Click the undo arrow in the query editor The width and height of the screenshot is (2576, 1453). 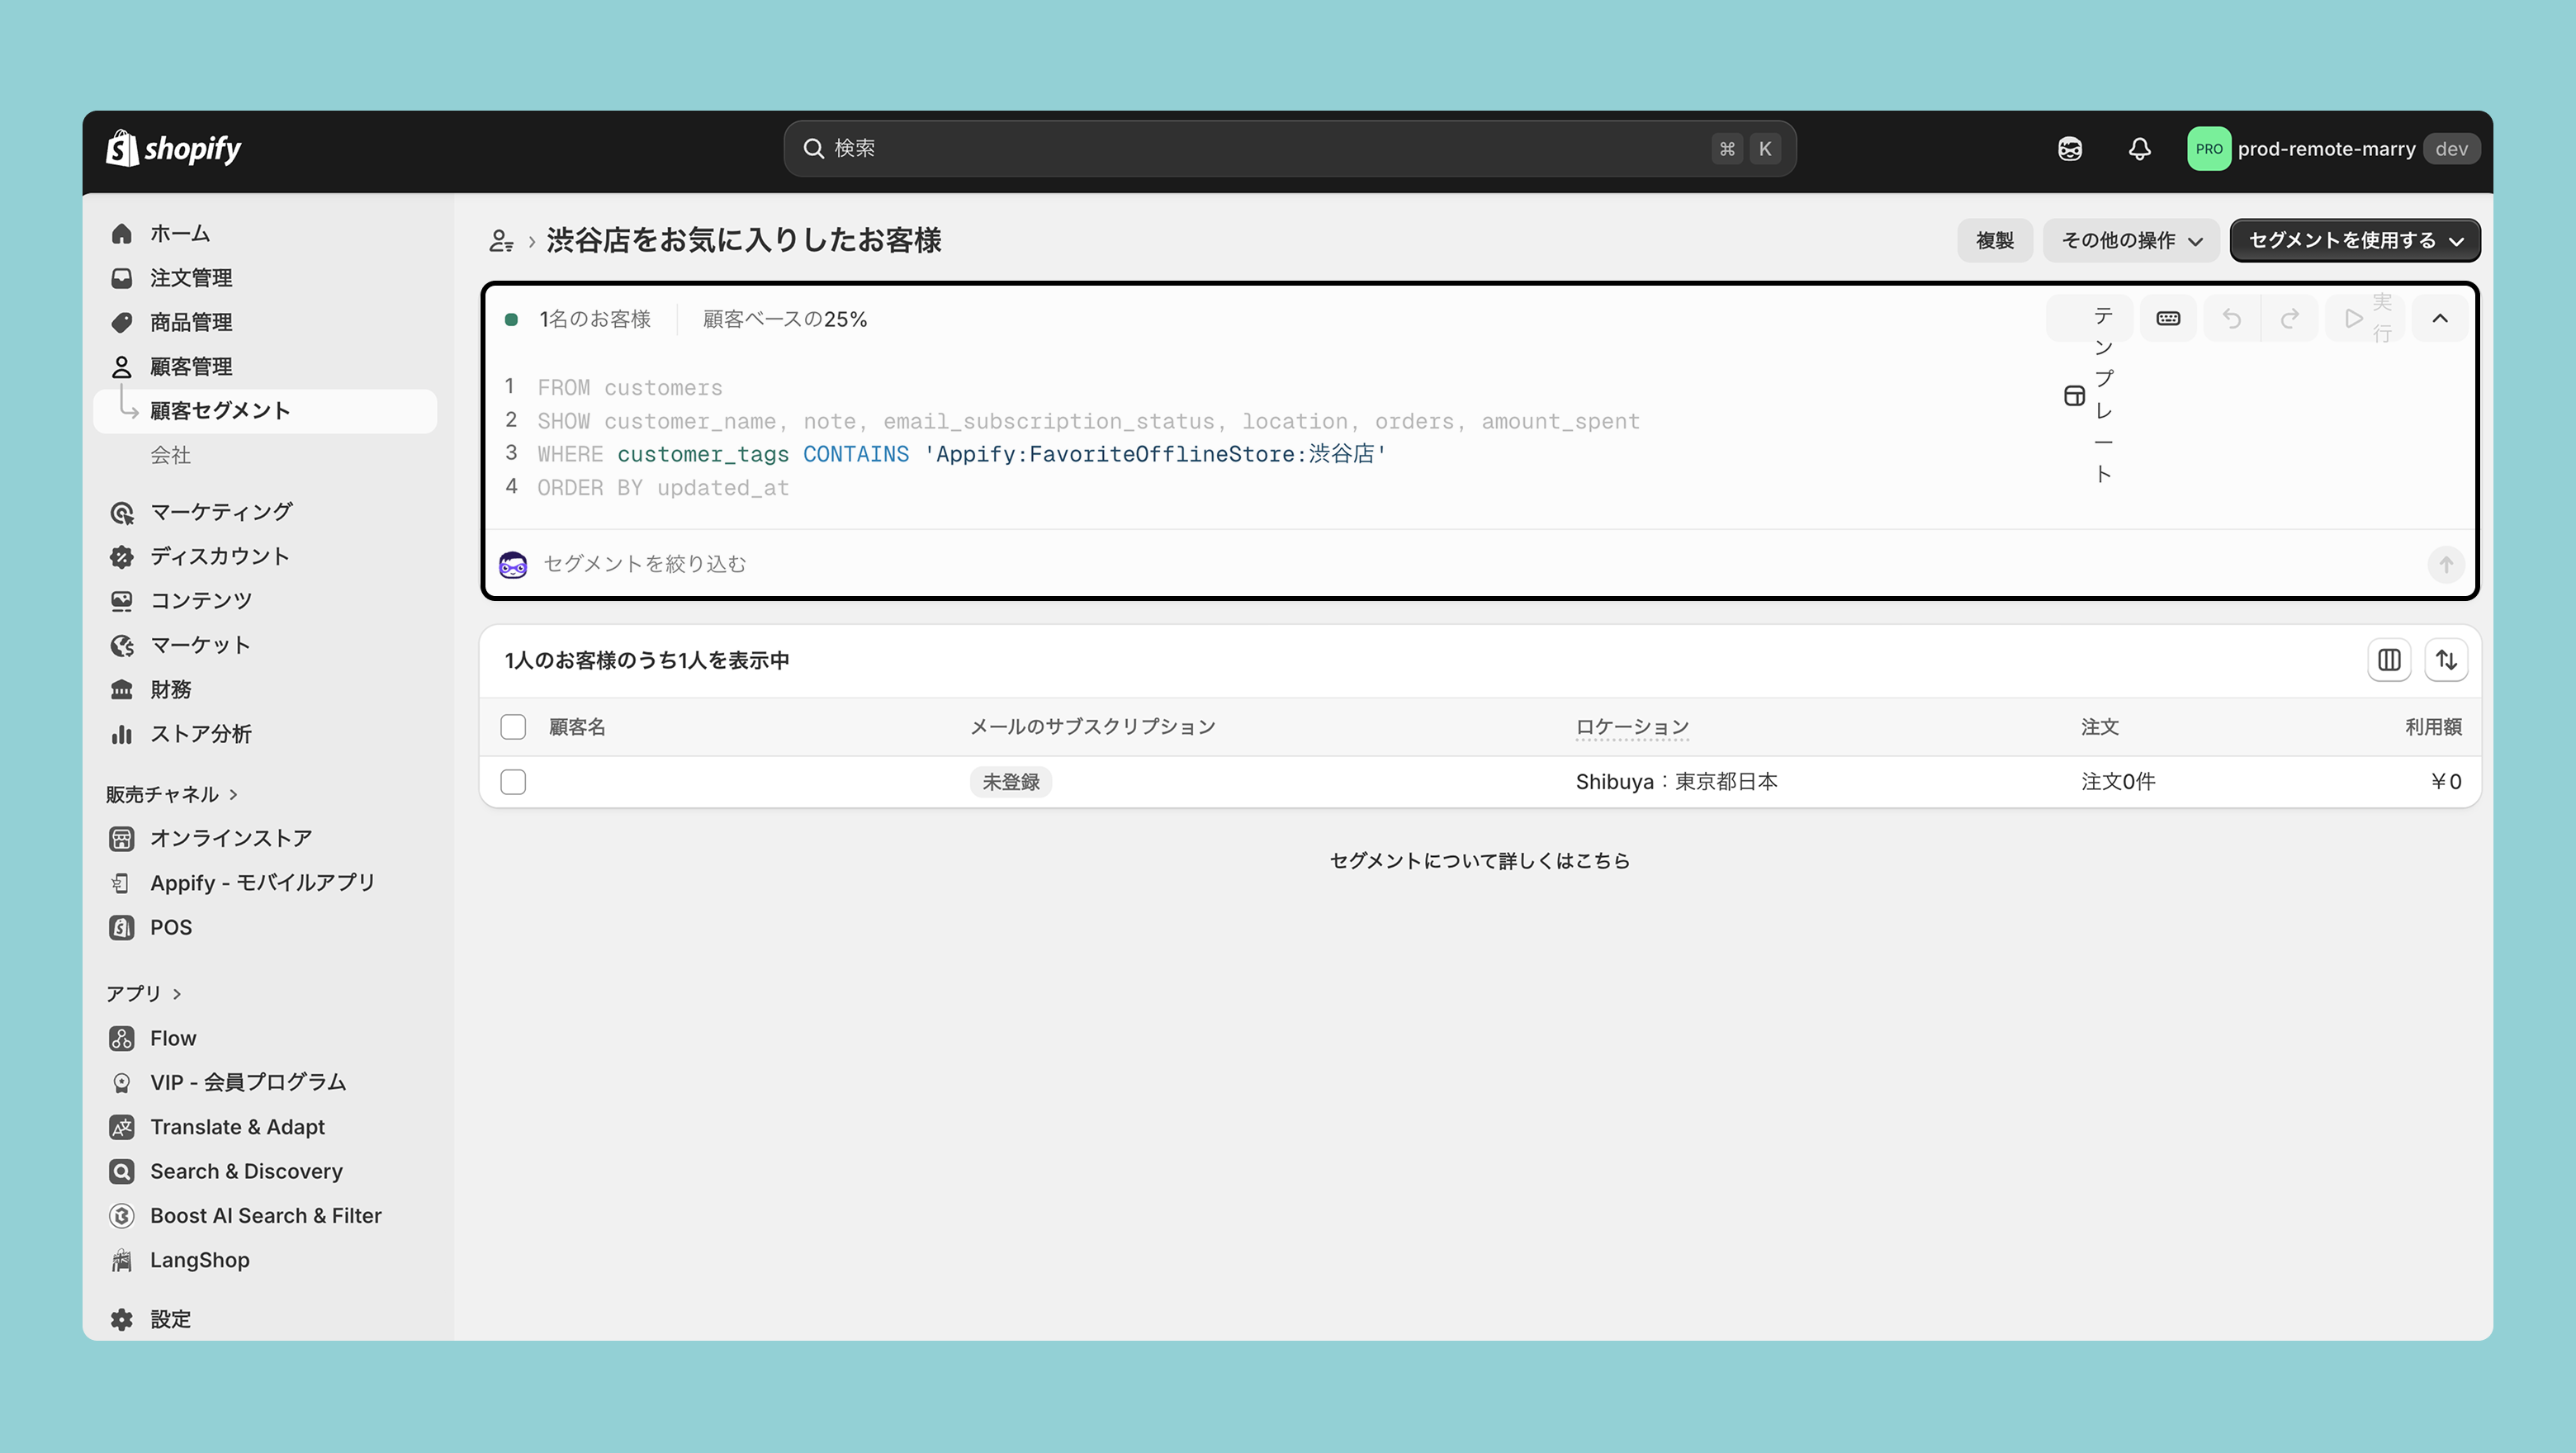[x=2231, y=319]
